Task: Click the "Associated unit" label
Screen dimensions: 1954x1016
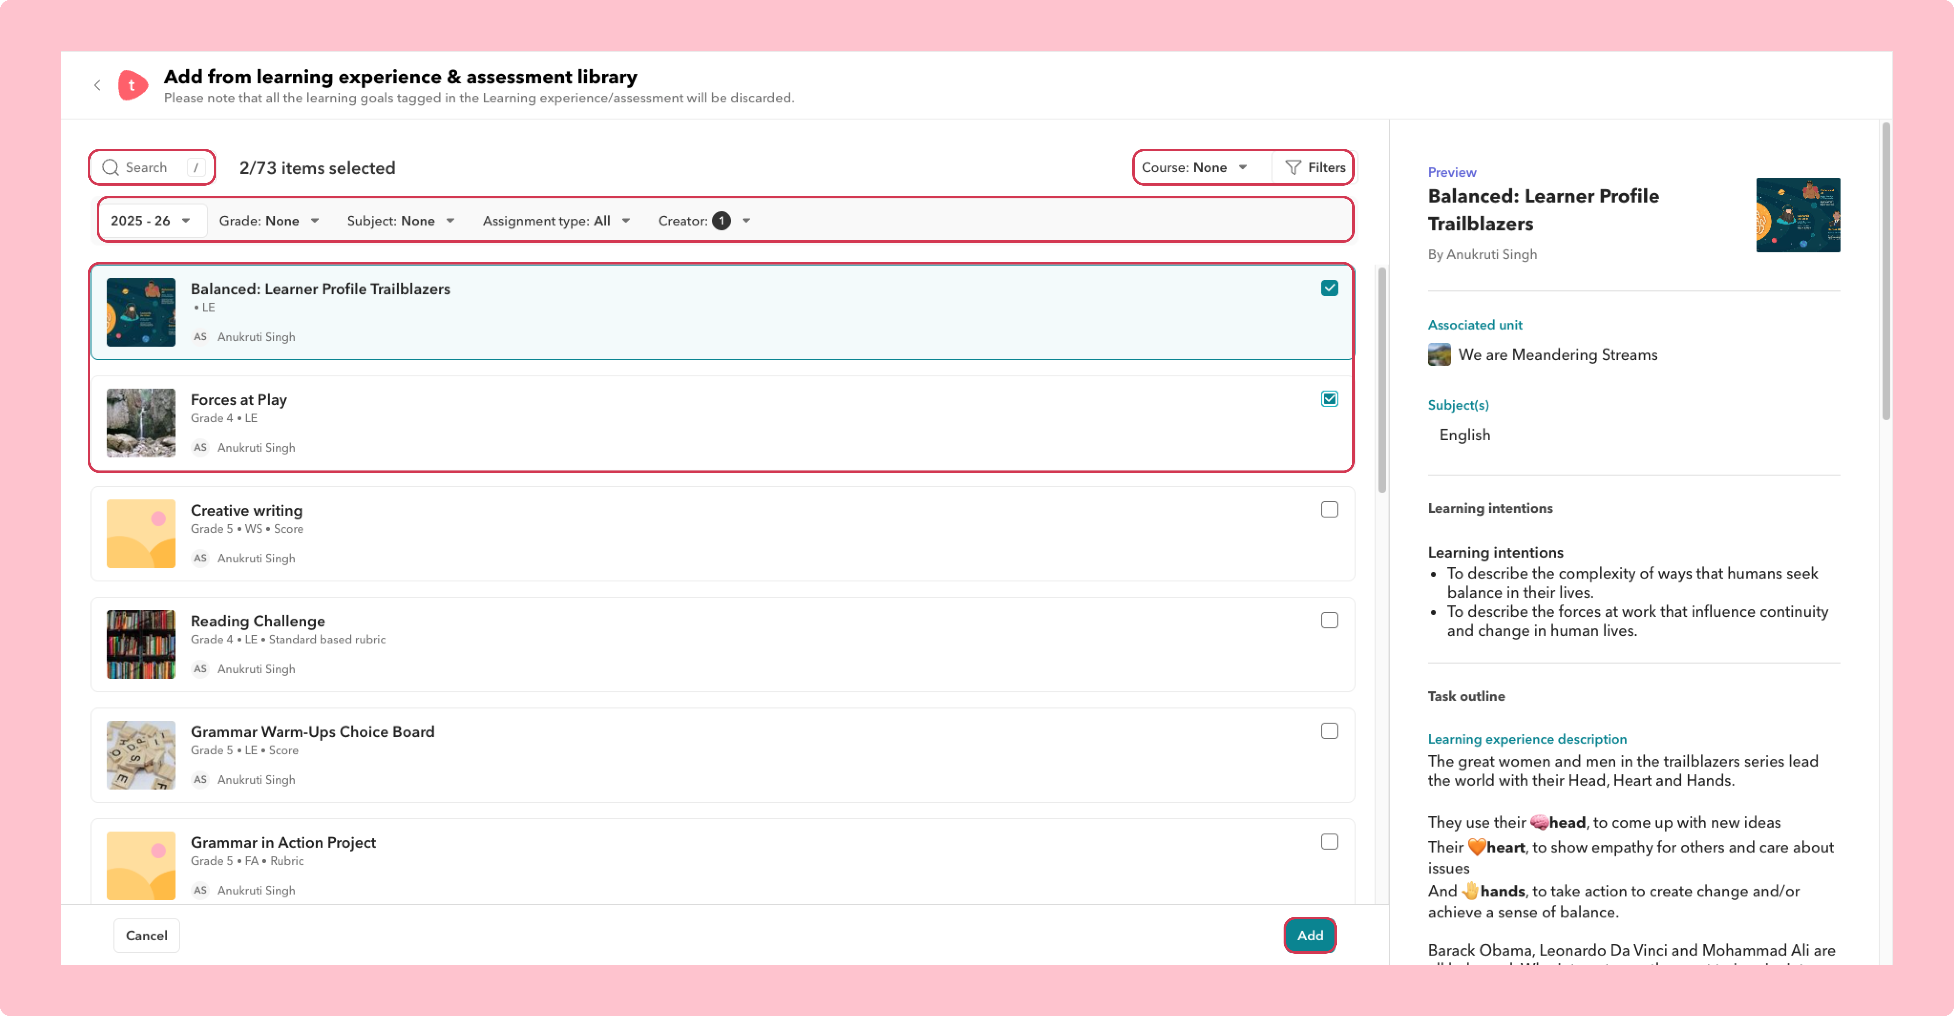Action: tap(1475, 325)
